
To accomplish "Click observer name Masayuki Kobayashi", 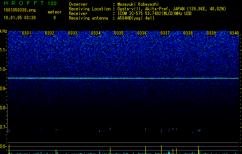I will click(x=138, y=4).
